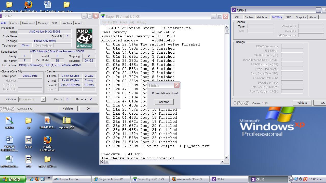Select the Graphics tab in left CPU-Z
The height and width of the screenshot is (183, 326).
coord(66,23)
